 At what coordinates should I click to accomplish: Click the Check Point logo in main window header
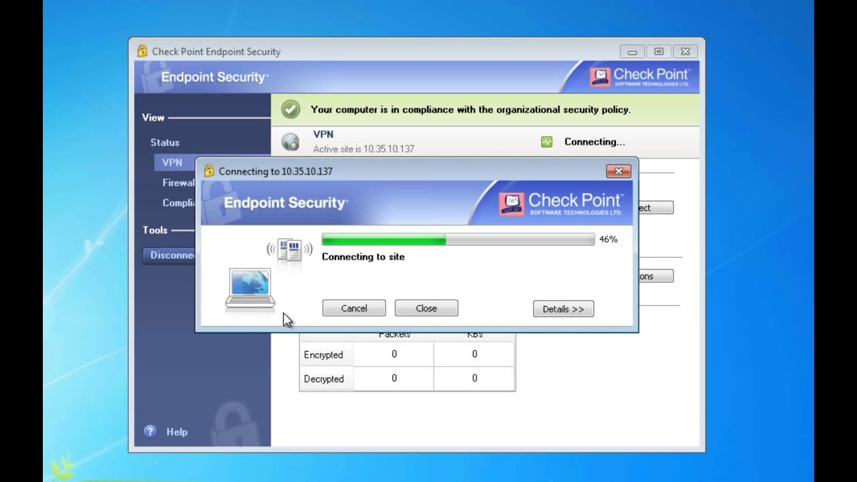pyautogui.click(x=639, y=76)
